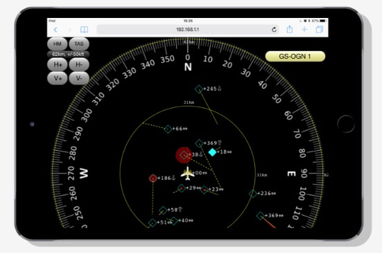Screen dimensions: 382x253
Task: Select the own-ship airplane symbol
Action: (187, 174)
